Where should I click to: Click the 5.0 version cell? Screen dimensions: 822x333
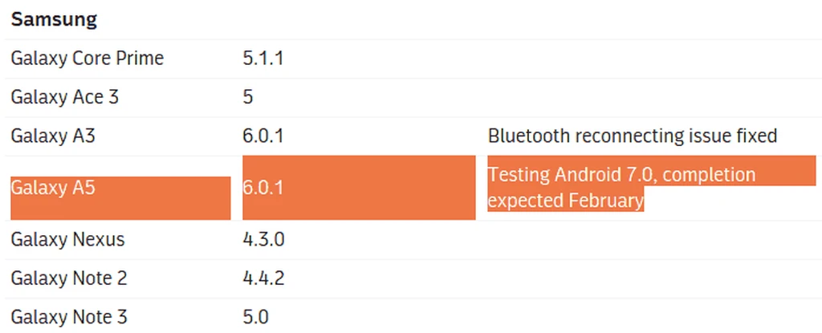[x=256, y=317]
